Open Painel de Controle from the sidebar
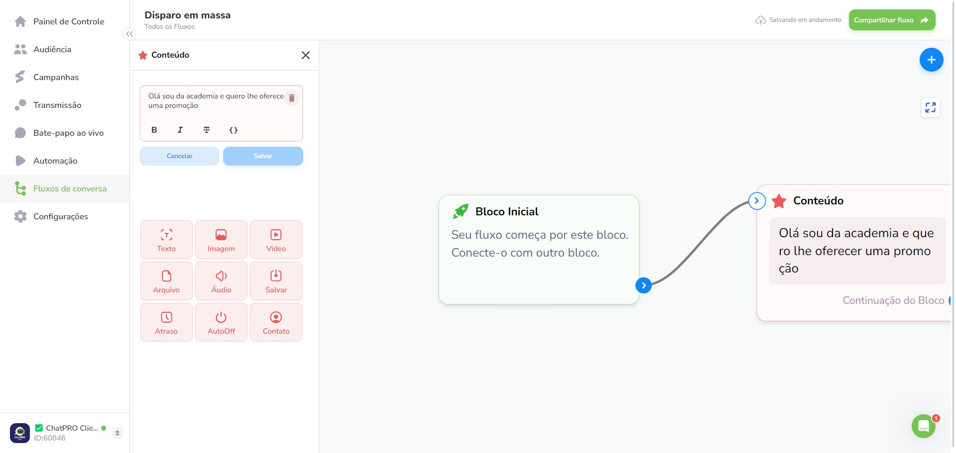This screenshot has height=453, width=956. pyautogui.click(x=65, y=21)
